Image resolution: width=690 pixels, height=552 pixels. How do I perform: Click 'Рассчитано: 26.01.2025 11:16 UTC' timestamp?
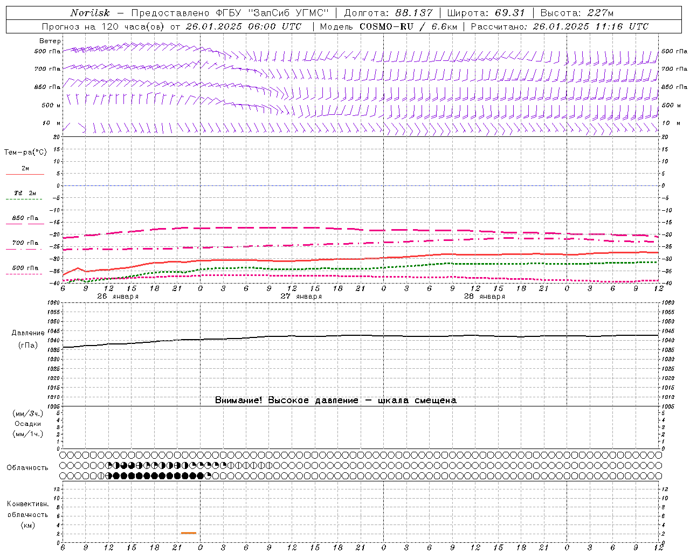(x=560, y=26)
